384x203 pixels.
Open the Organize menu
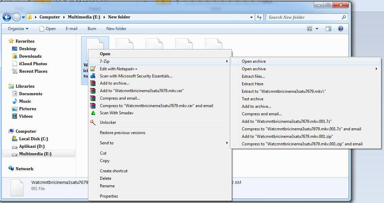click(18, 29)
